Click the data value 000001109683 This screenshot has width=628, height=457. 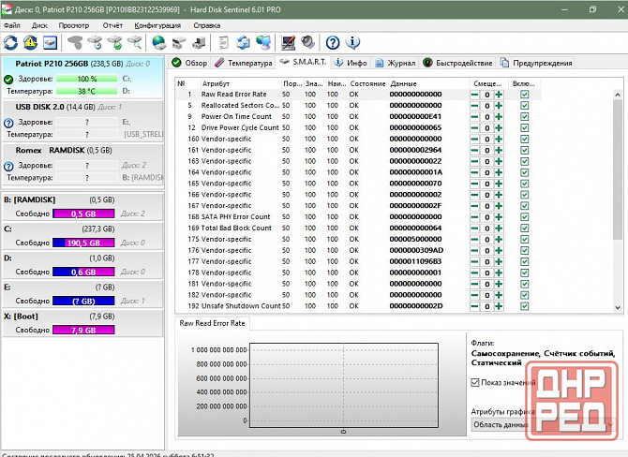(x=415, y=261)
